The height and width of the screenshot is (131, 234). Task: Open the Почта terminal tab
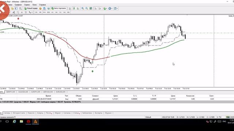pos(49,113)
